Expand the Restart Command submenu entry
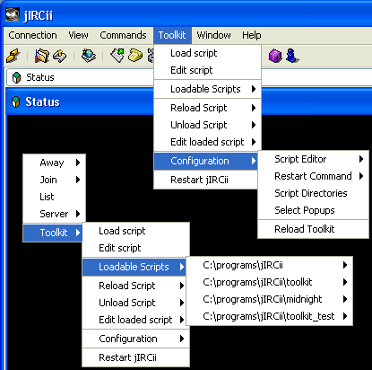The height and width of the screenshot is (370, 372). 313,176
